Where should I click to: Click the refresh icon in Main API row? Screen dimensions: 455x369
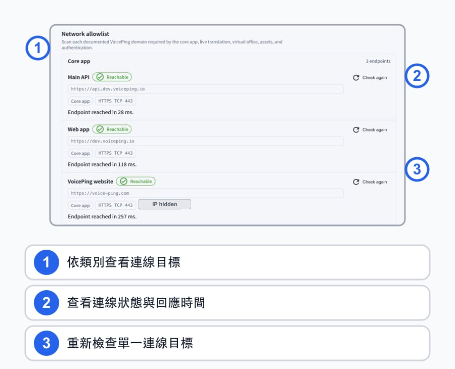pyautogui.click(x=356, y=77)
